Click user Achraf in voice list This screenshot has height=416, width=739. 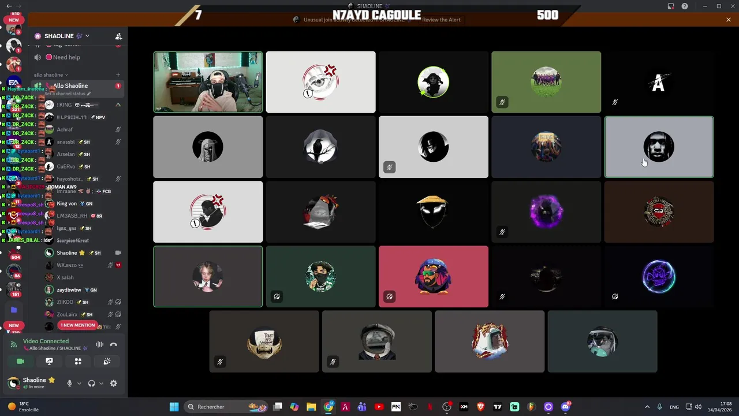coord(83,129)
